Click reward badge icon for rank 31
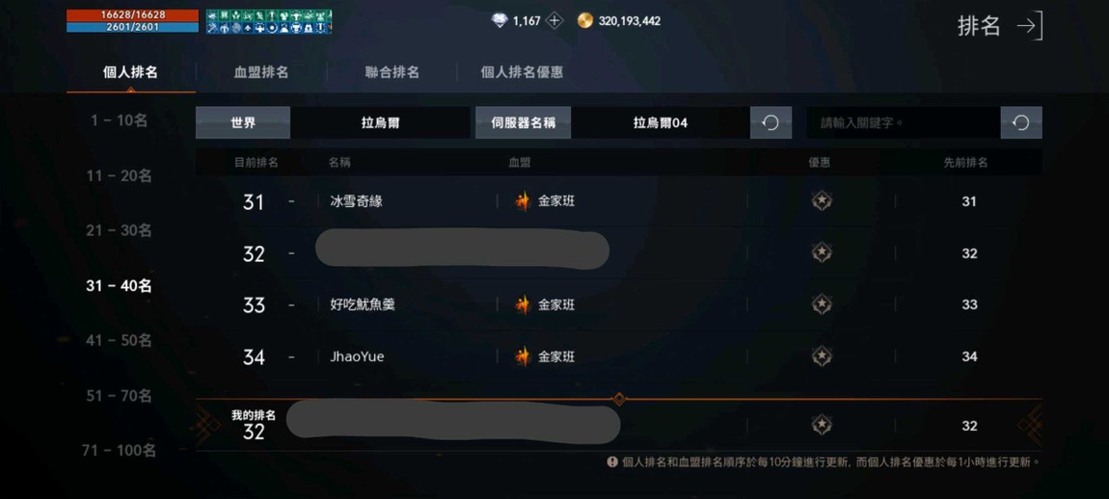This screenshot has height=499, width=1109. coord(821,201)
